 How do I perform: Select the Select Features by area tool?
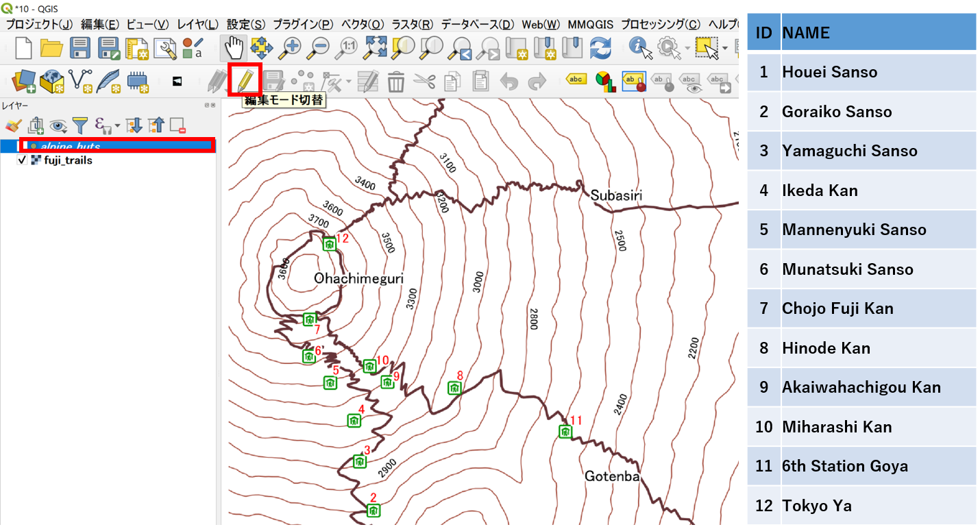click(x=707, y=47)
